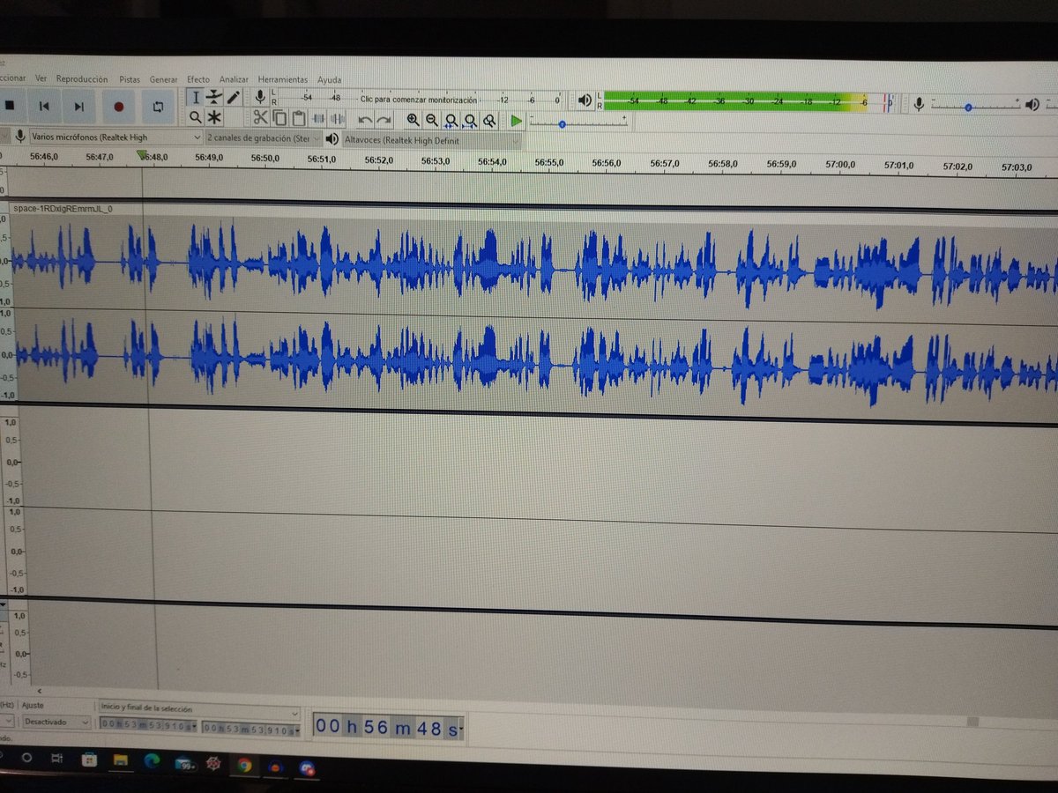The image size is (1058, 793).
Task: Click the 00 h 56 m 48 s audio position display
Action: [x=387, y=727]
